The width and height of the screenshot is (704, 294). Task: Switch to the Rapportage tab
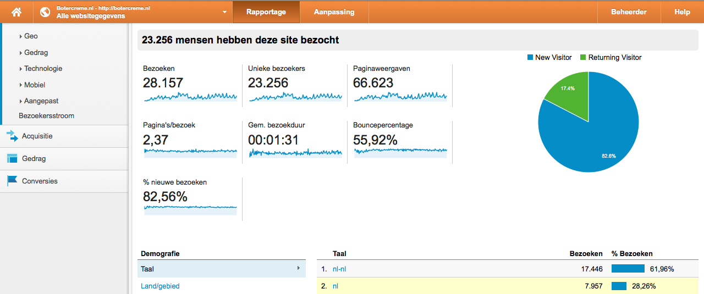[x=266, y=12]
